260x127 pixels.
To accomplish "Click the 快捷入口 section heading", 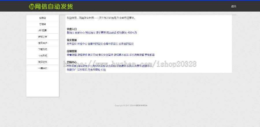I will [x=72, y=29].
